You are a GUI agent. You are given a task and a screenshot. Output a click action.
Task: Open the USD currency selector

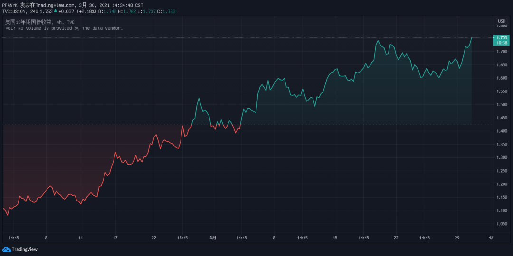click(501, 21)
